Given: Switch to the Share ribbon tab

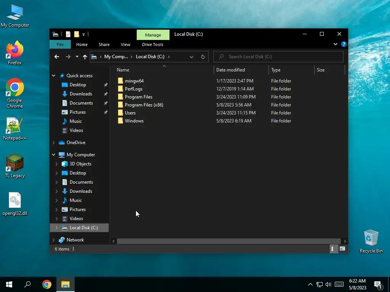Looking at the screenshot, I should pyautogui.click(x=104, y=44).
